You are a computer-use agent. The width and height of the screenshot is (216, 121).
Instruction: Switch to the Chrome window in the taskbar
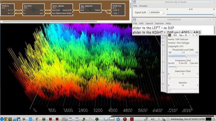coord(37,119)
